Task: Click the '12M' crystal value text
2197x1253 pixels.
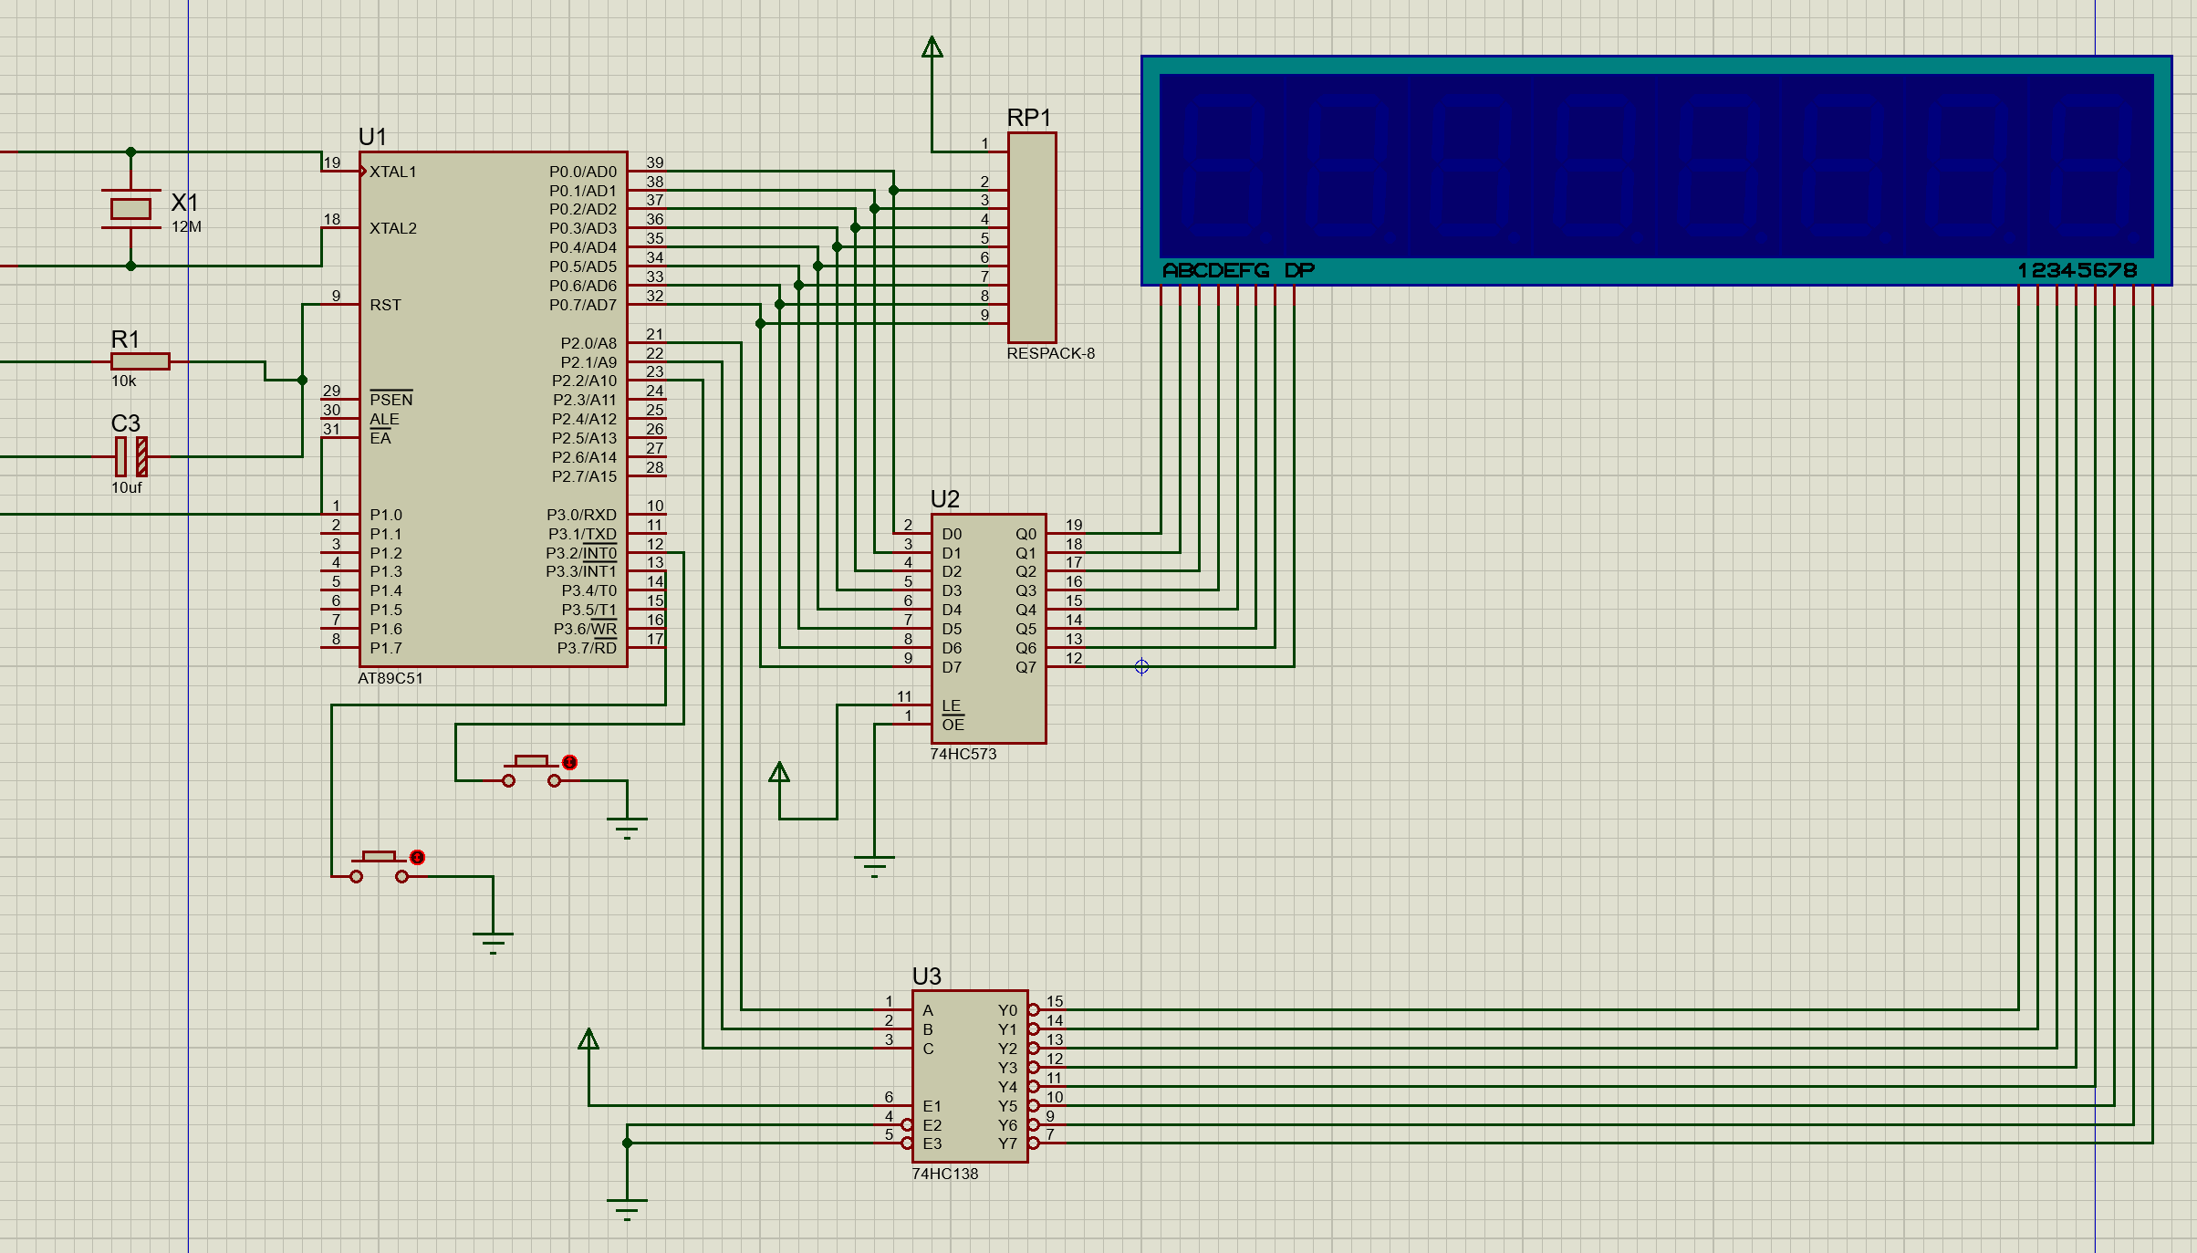Action: coord(187,226)
